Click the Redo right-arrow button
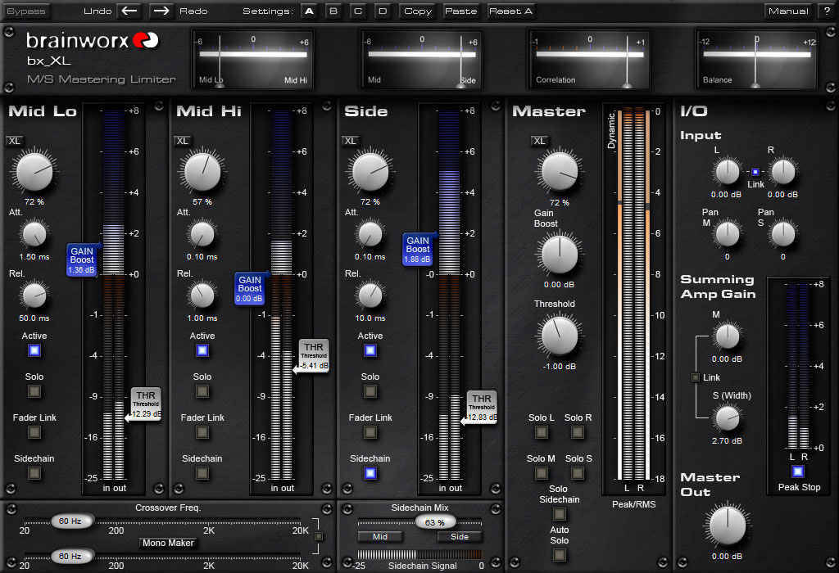The height and width of the screenshot is (573, 839). [161, 11]
